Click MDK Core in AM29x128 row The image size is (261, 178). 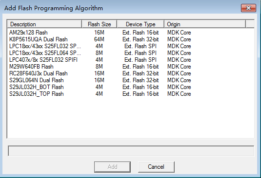pos(179,33)
